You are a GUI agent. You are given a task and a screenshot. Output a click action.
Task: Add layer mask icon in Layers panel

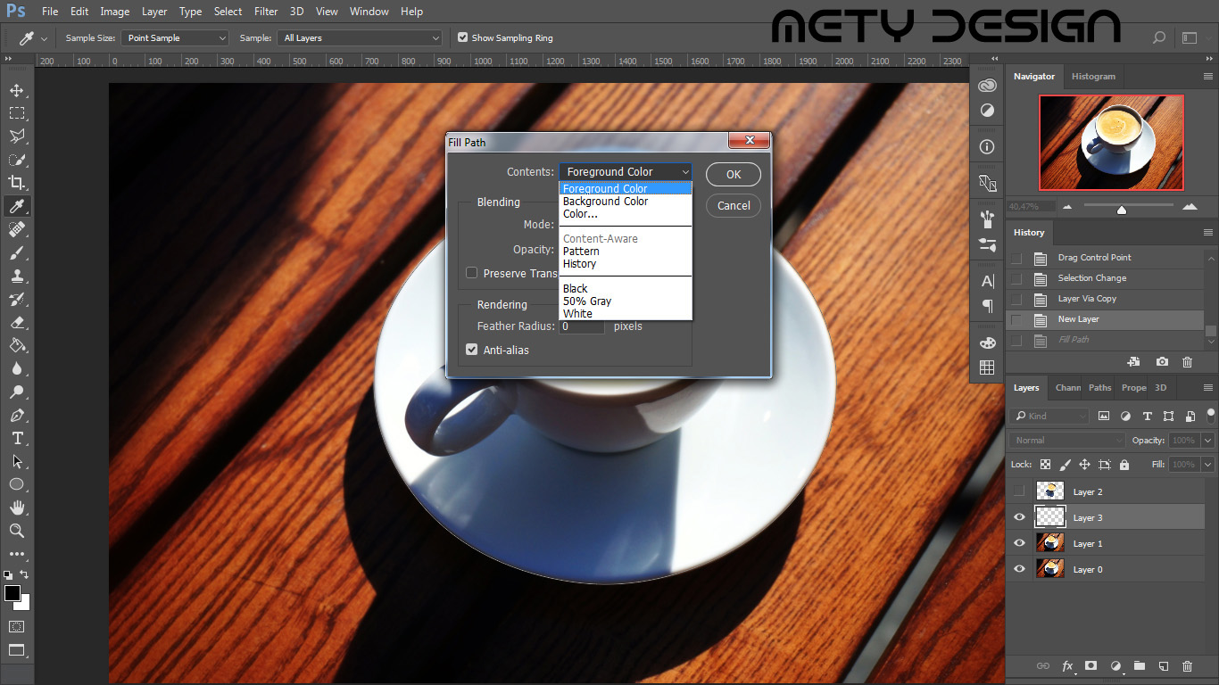click(1090, 666)
